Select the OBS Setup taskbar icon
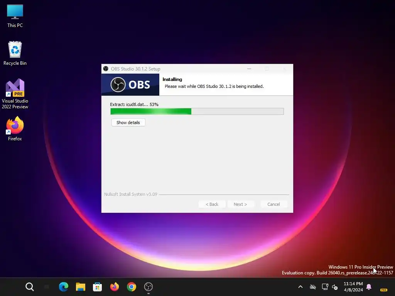Viewport: 395px width, 296px height. pos(149,287)
